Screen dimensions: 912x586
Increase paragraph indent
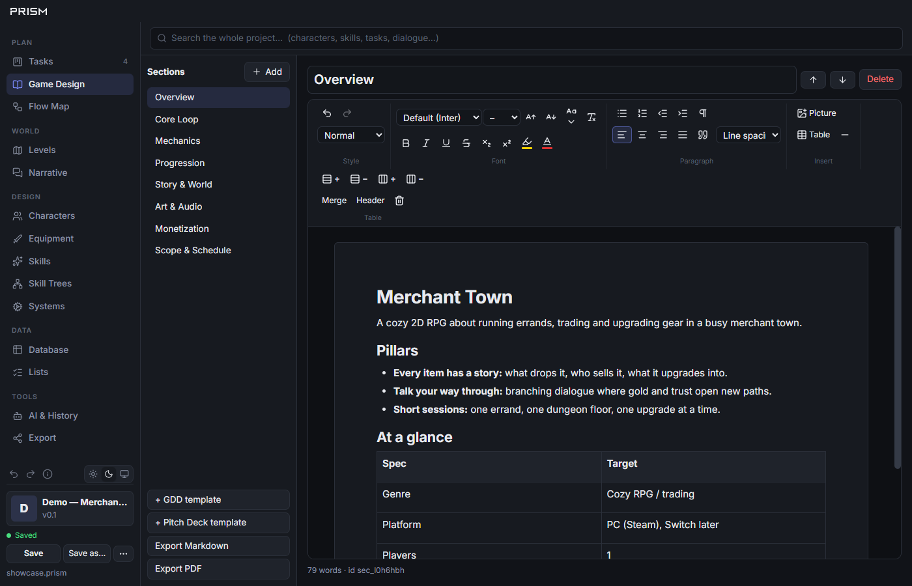click(x=683, y=113)
